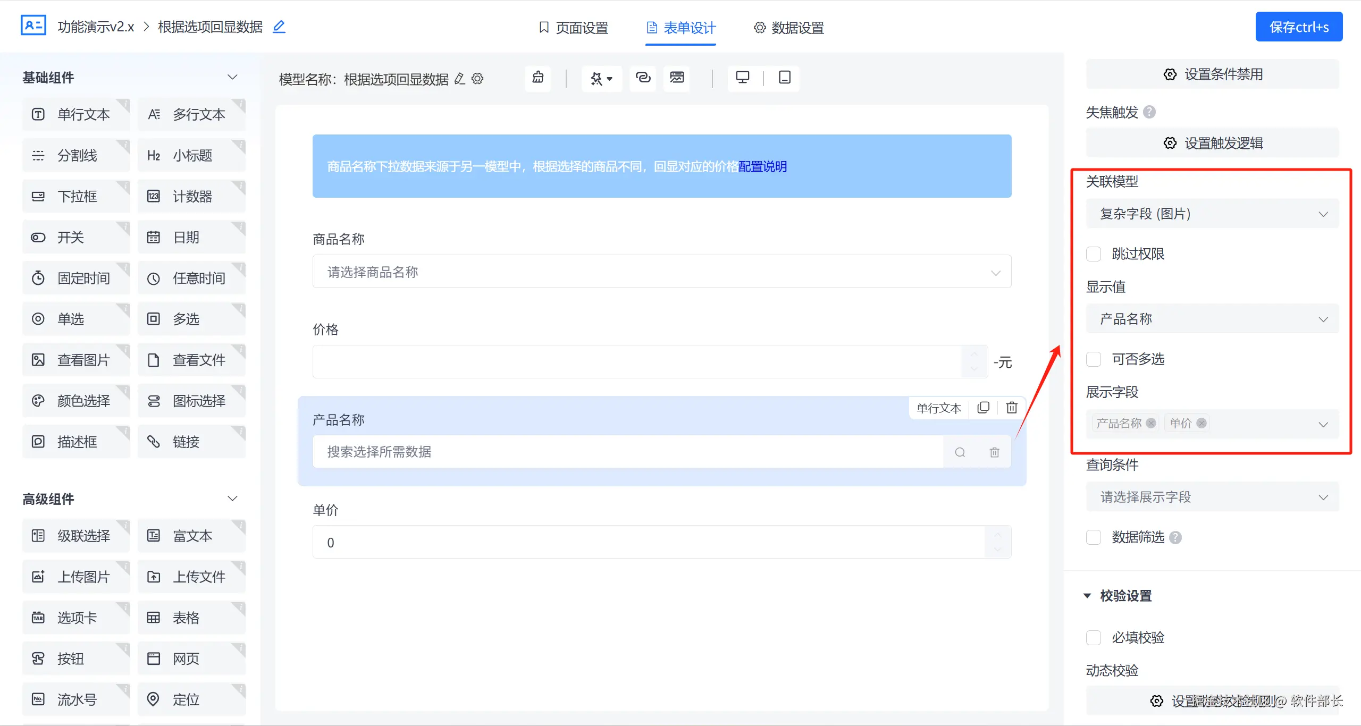Image resolution: width=1361 pixels, height=726 pixels.
Task: Click the clear canvas broom icon
Action: click(538, 78)
